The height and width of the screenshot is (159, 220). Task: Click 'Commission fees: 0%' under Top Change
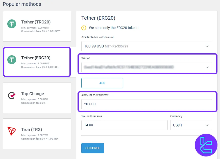tap(33, 103)
